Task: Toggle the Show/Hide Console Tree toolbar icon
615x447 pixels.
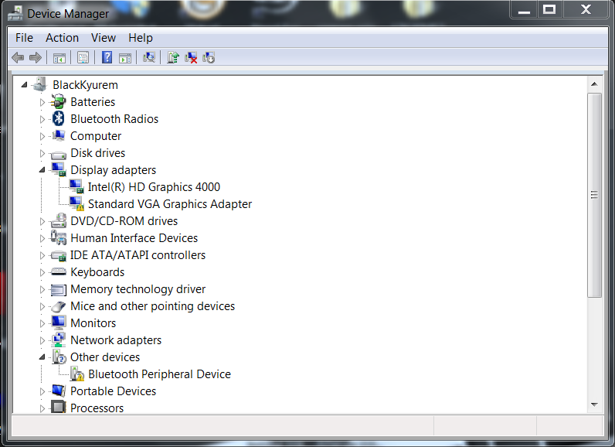Action: (x=59, y=58)
